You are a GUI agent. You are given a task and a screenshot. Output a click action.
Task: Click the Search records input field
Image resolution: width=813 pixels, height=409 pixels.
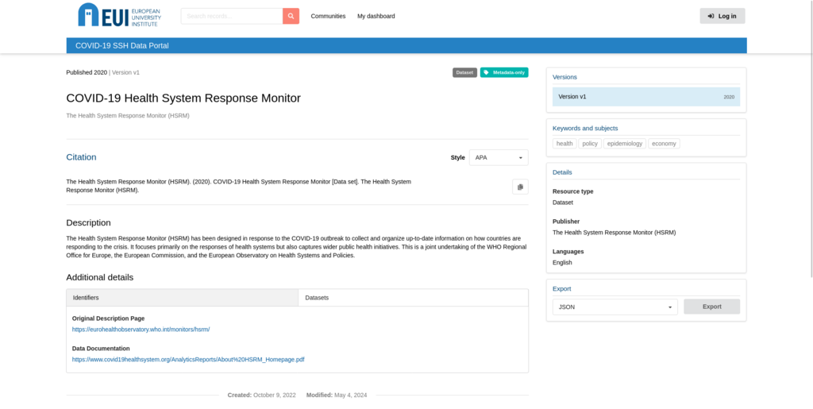coord(232,16)
